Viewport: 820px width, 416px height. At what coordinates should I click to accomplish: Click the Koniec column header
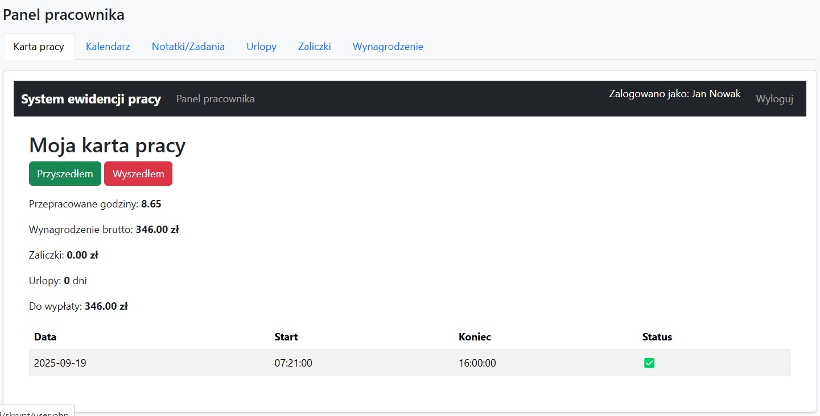point(475,337)
